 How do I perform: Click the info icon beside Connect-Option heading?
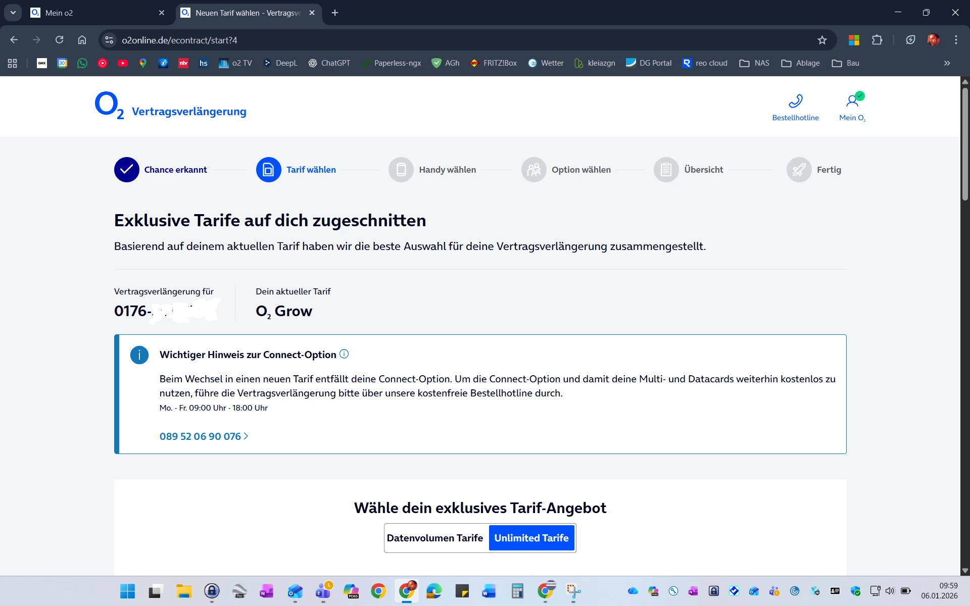tap(344, 354)
